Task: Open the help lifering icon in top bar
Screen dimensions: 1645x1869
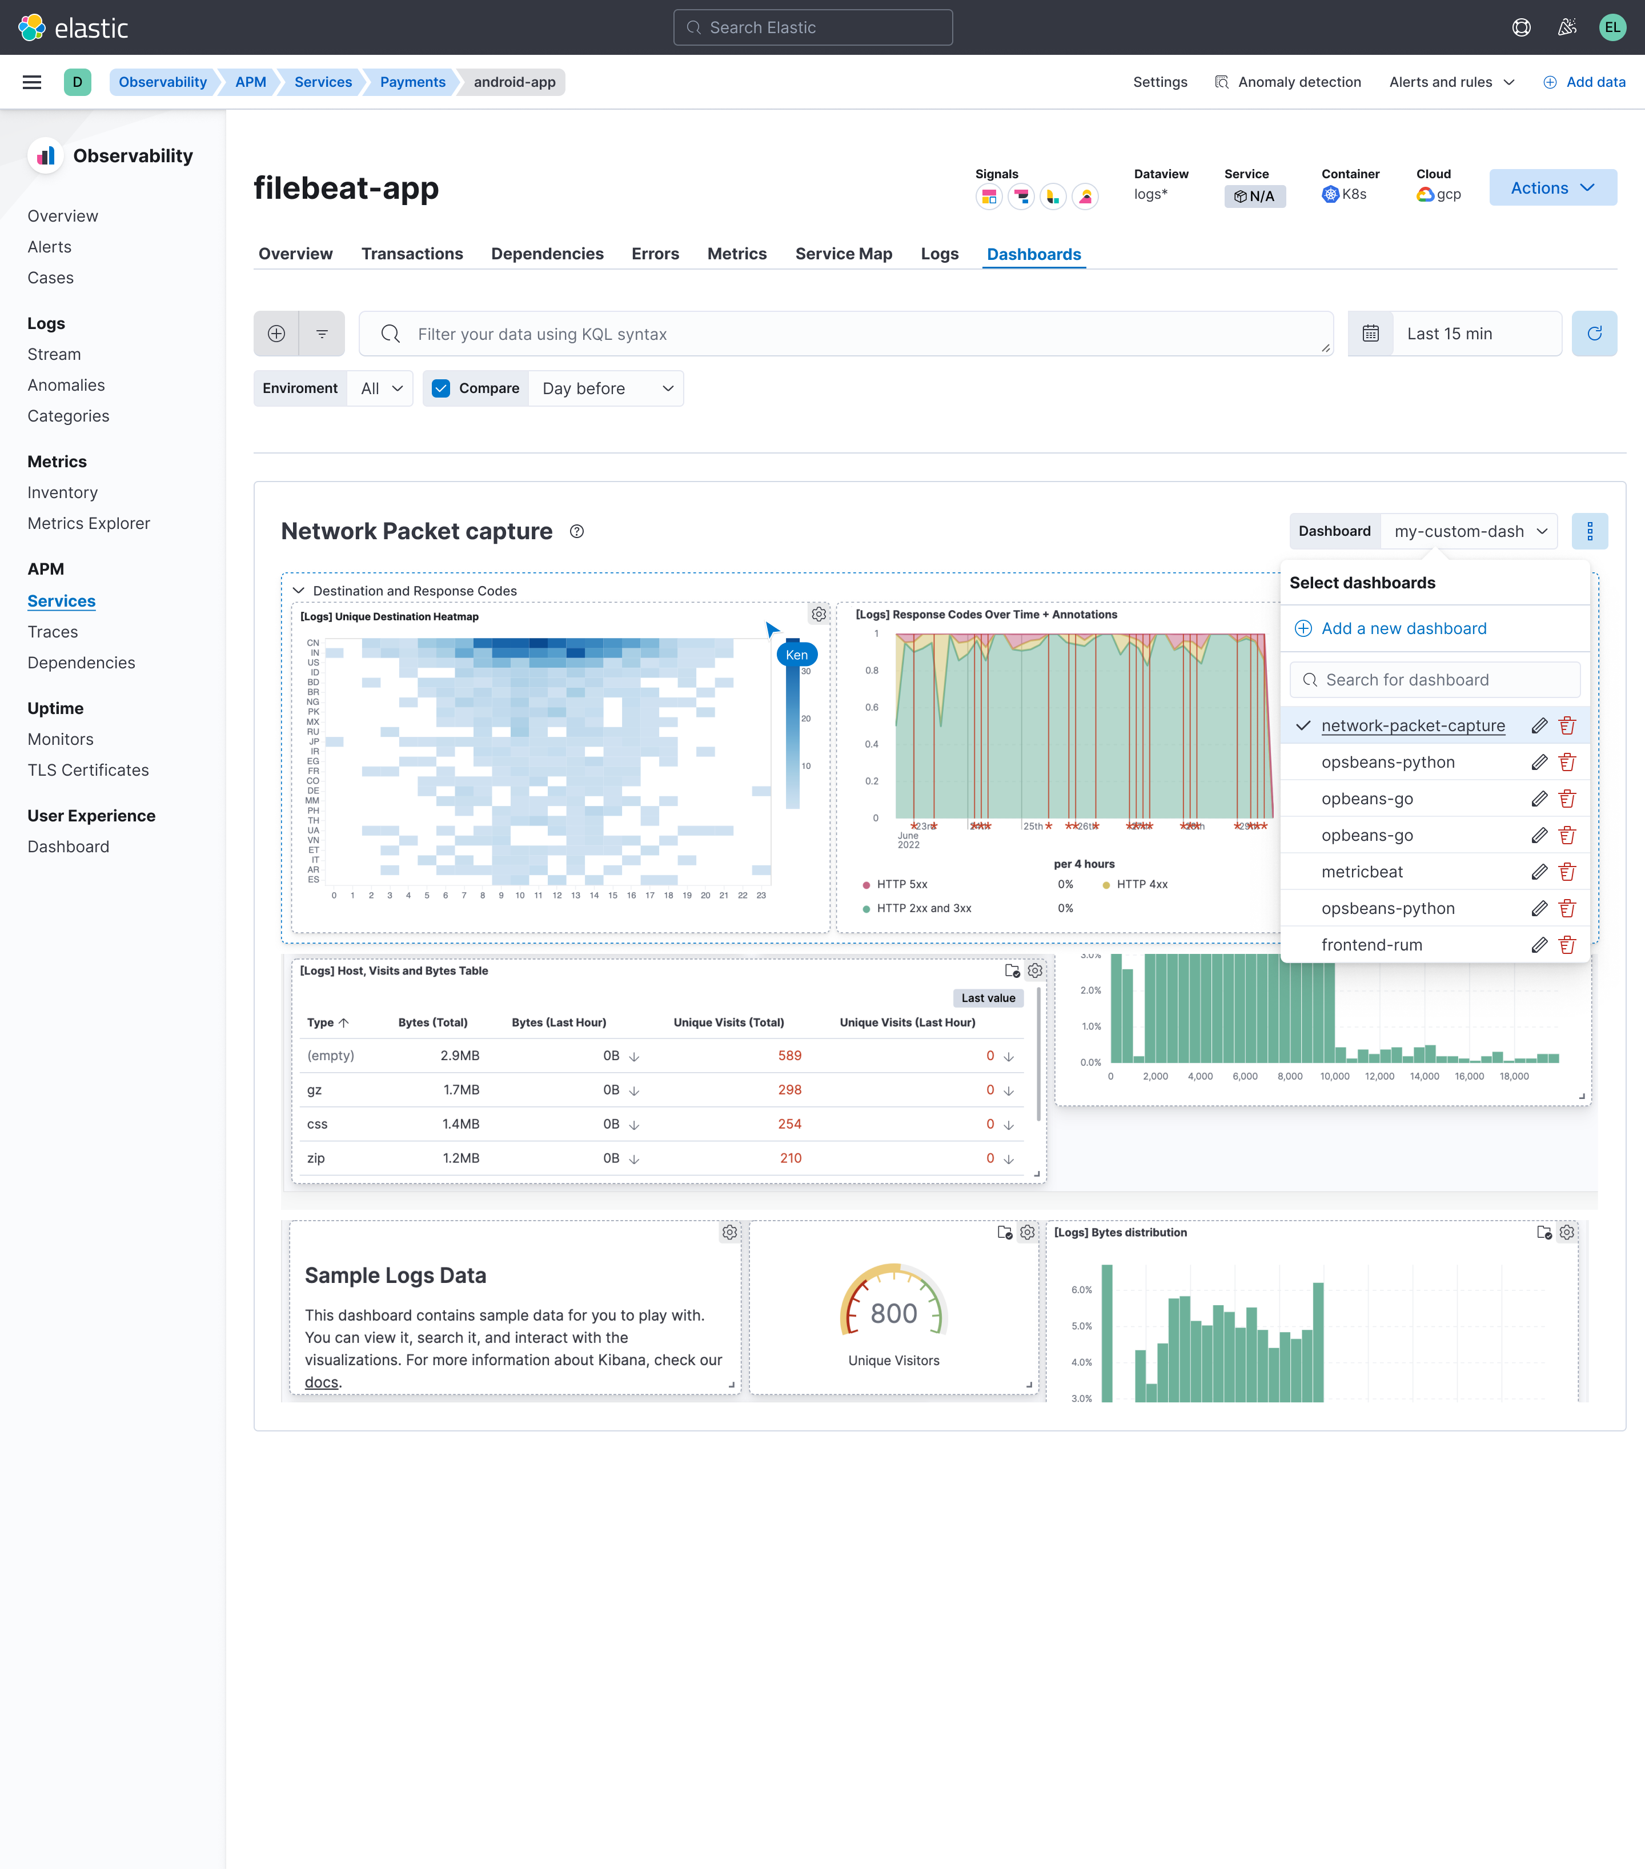Action: (x=1520, y=26)
